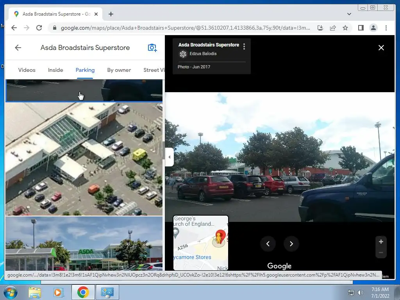The height and width of the screenshot is (300, 400).
Task: Open the By owner tab
Action: click(x=119, y=70)
